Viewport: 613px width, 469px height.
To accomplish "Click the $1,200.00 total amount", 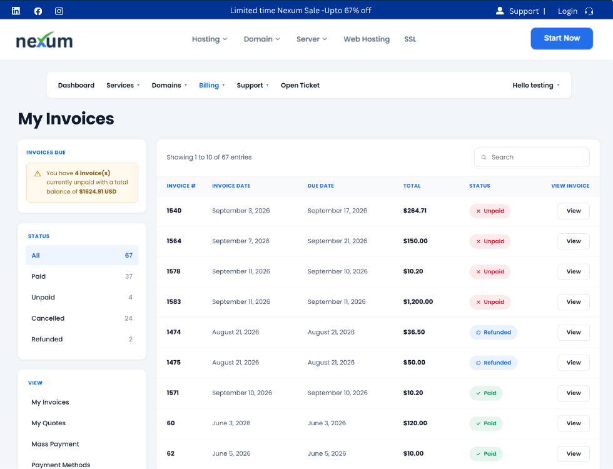I will pyautogui.click(x=418, y=301).
